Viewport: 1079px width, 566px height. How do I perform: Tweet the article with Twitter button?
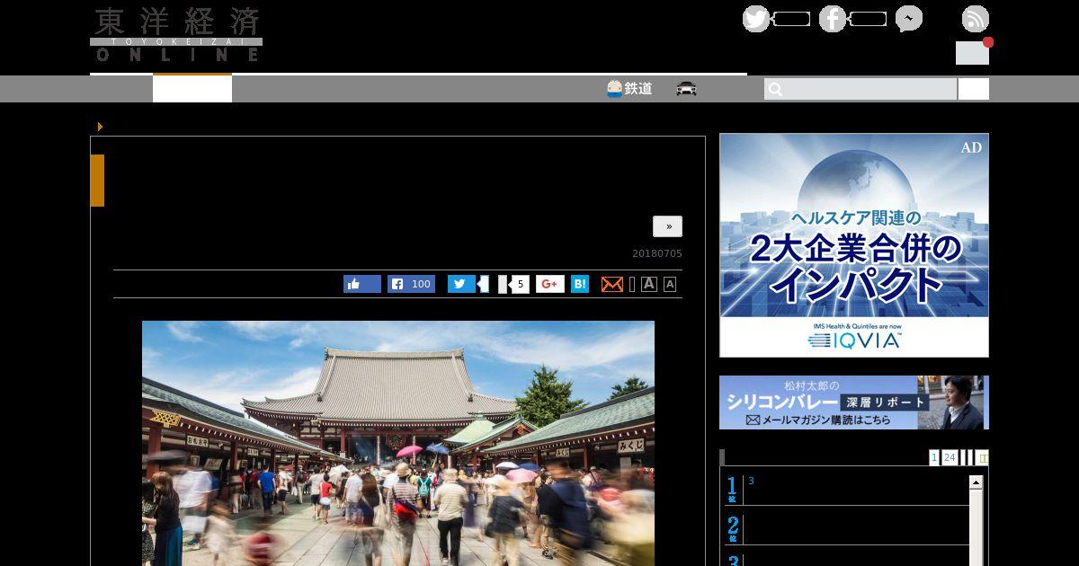[461, 284]
